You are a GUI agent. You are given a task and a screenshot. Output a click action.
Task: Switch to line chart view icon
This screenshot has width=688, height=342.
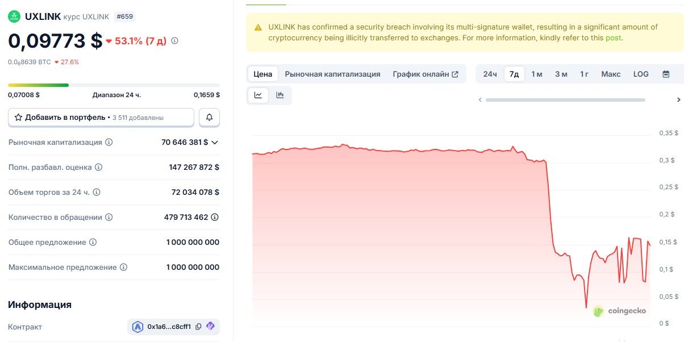258,95
